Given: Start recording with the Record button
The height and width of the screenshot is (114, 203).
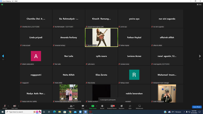Looking at the screenshot, I should pos(102,107).
